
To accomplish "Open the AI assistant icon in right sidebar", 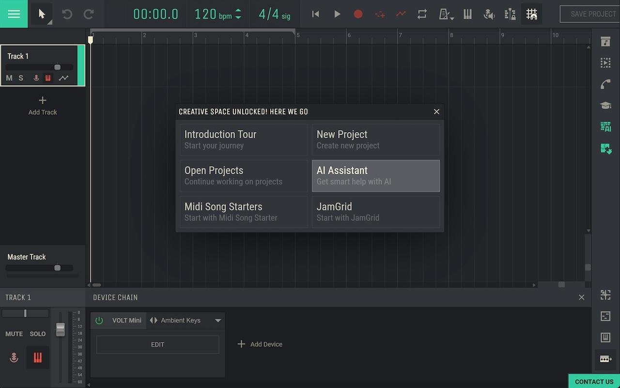I will [x=605, y=127].
